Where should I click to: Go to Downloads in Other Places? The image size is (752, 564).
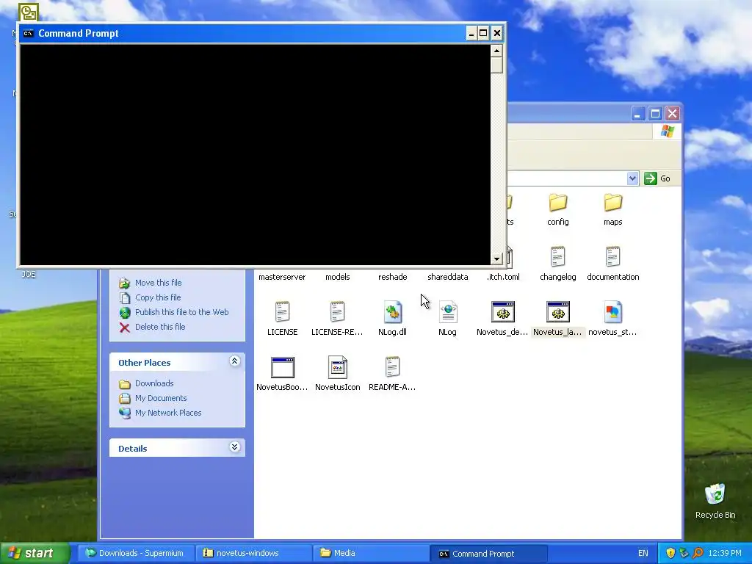pos(154,383)
